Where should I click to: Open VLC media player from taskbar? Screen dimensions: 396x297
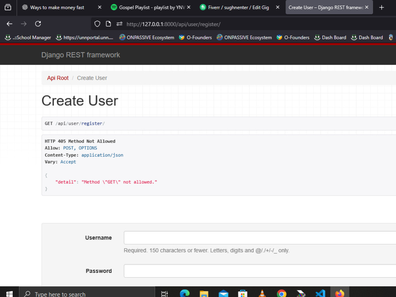pos(262,293)
